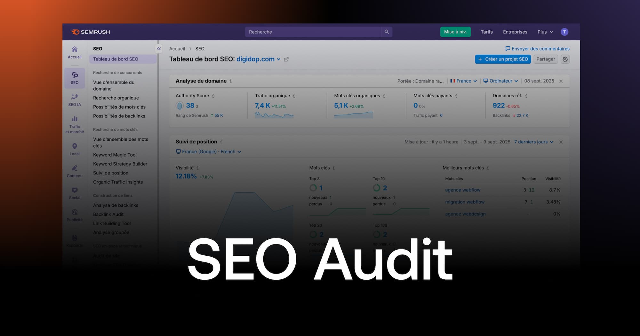Viewport: 640px width, 336px height.
Task: Click the Créer un projet SEO button
Action: point(502,59)
